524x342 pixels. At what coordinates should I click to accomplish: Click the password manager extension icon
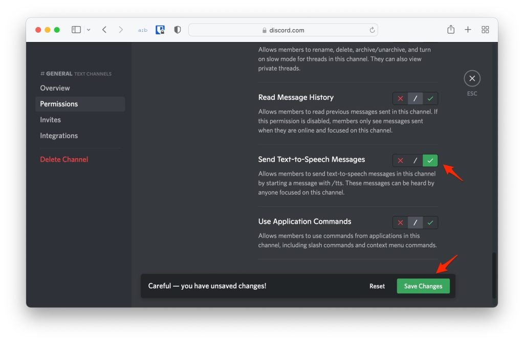pos(160,30)
